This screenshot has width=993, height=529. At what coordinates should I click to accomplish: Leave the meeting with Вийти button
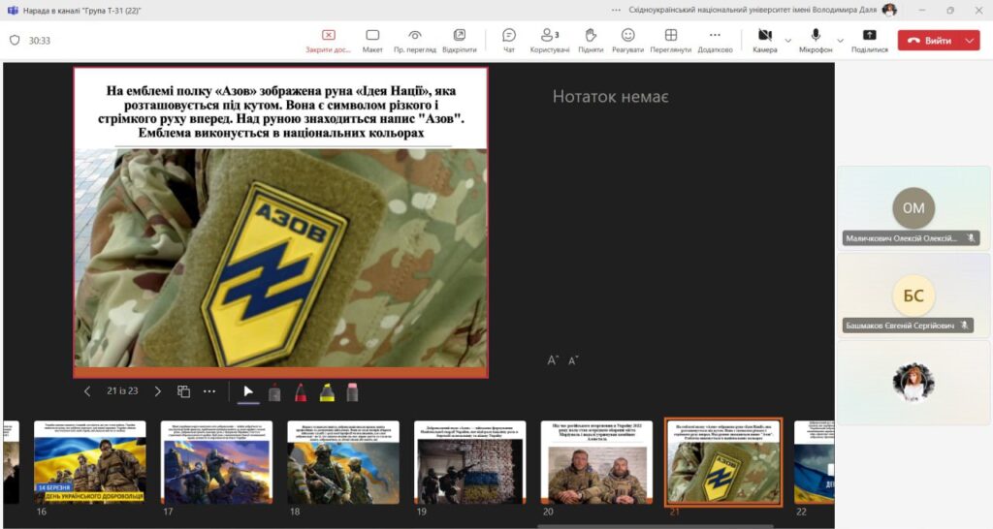coord(929,41)
